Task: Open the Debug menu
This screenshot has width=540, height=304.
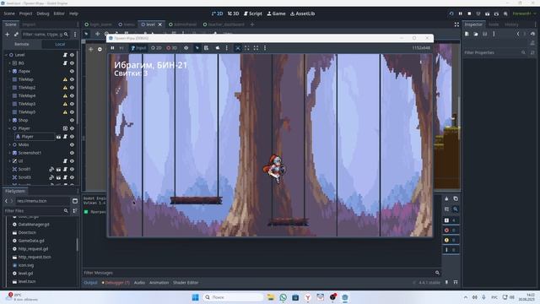Action: tap(43, 14)
